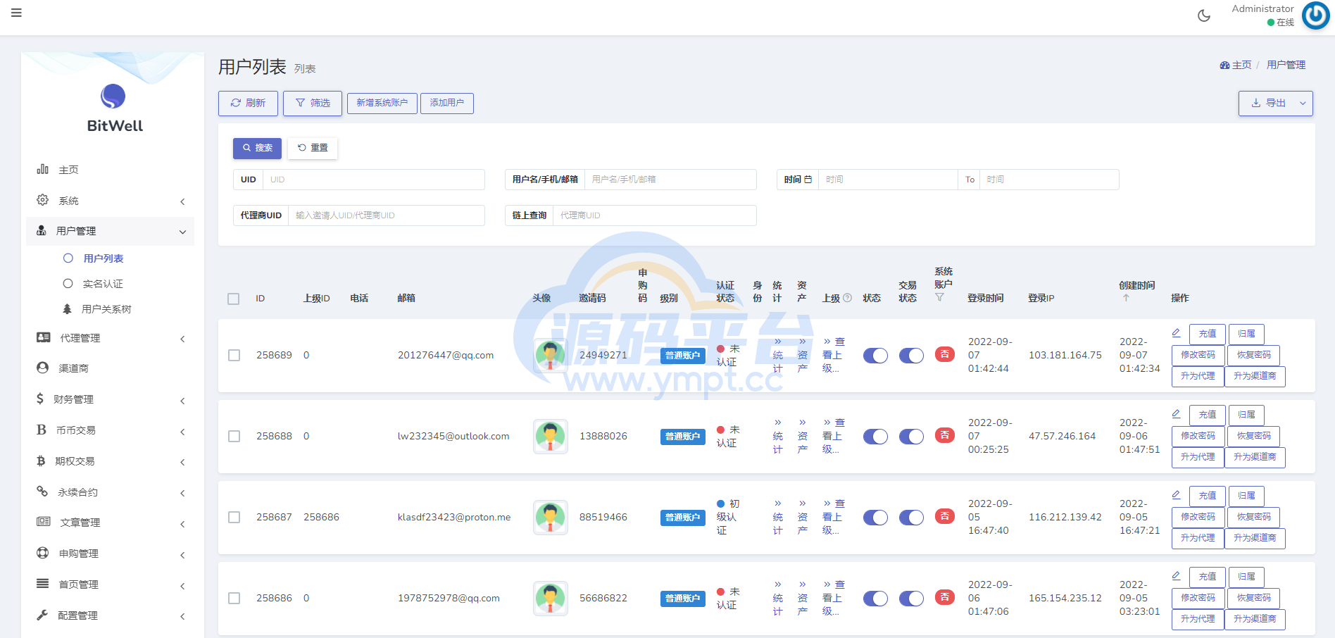Expand the 财务管理 sidebar menu
Screen dimensions: 1335x638
pyautogui.click(x=110, y=399)
